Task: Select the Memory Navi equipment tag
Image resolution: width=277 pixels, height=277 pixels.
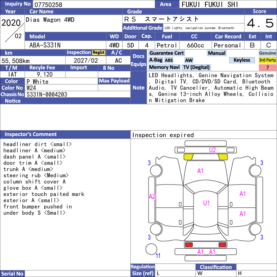Action: pos(164,67)
